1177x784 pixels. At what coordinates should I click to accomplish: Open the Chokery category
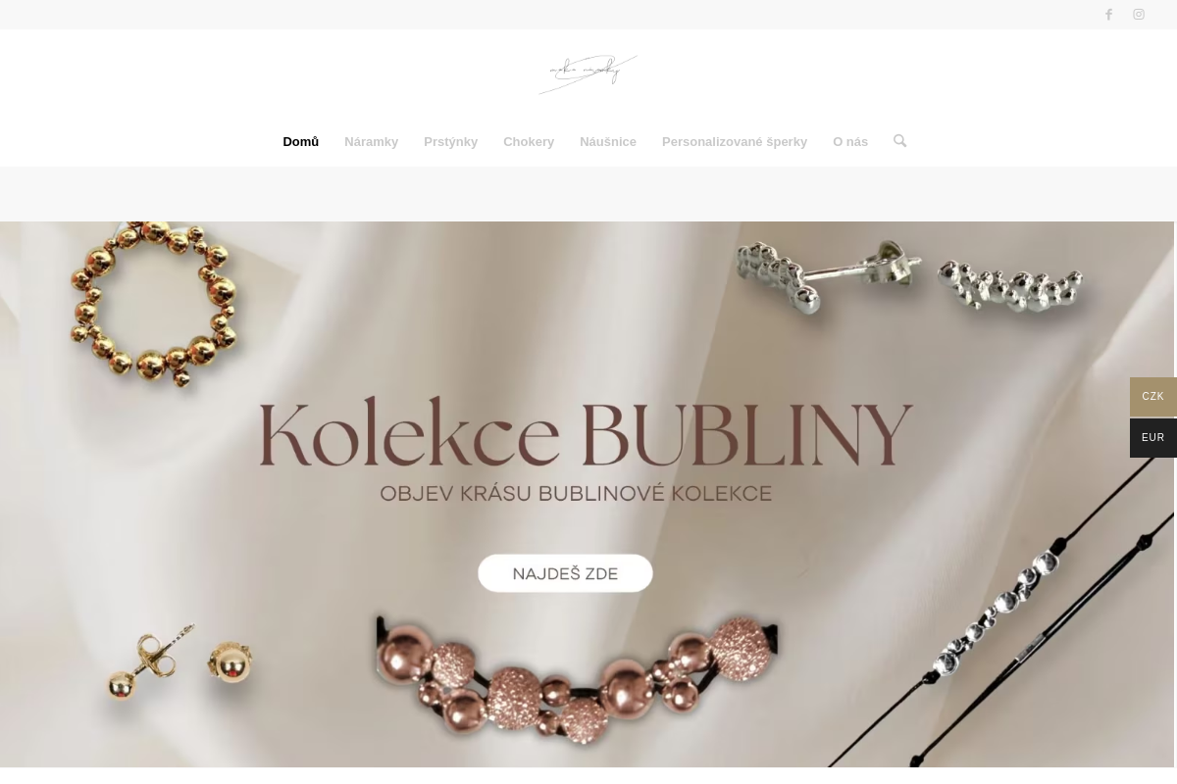point(529,142)
